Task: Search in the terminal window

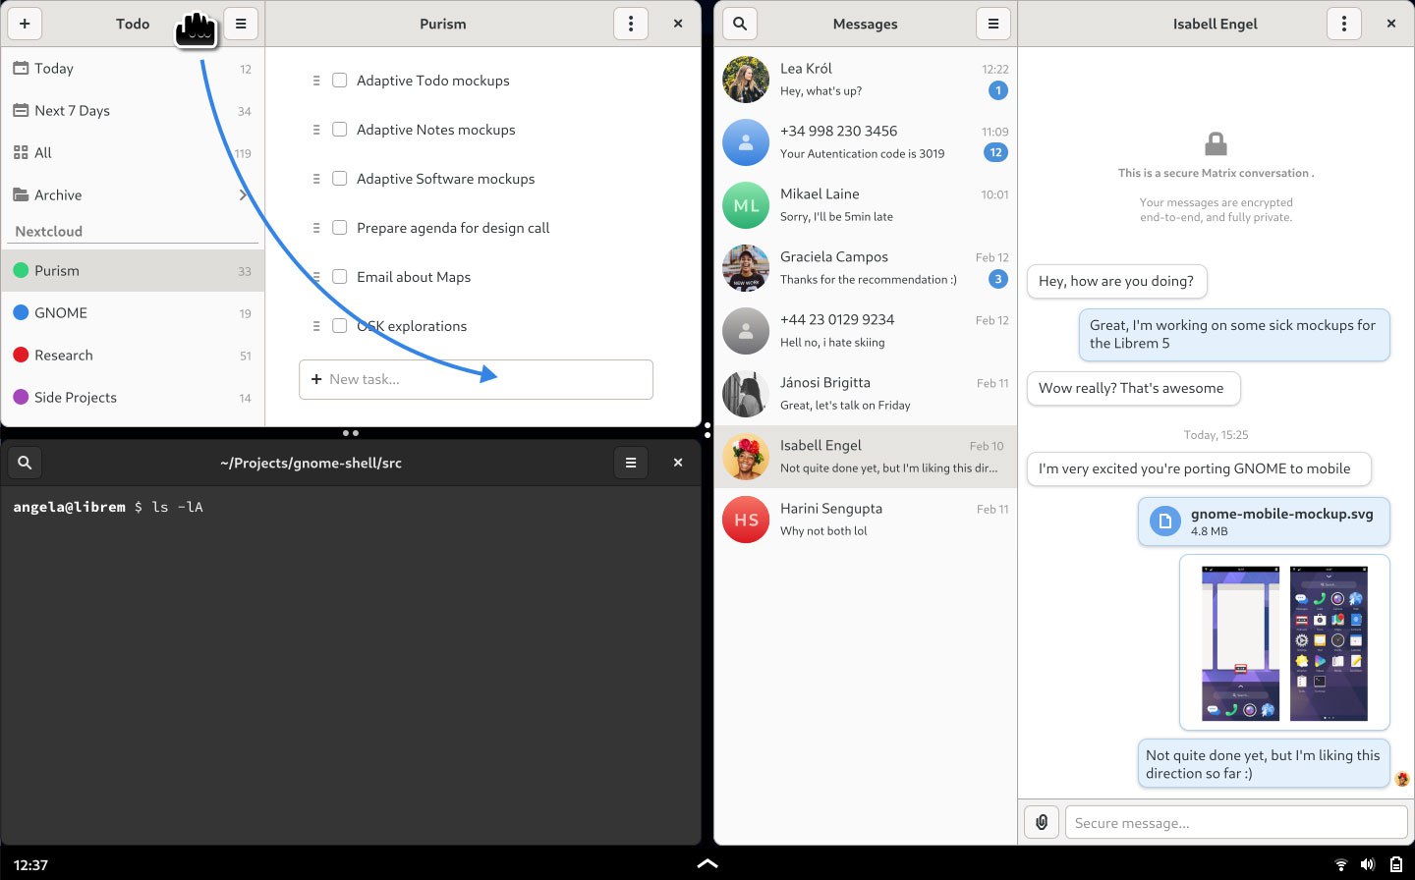Action: [x=26, y=463]
